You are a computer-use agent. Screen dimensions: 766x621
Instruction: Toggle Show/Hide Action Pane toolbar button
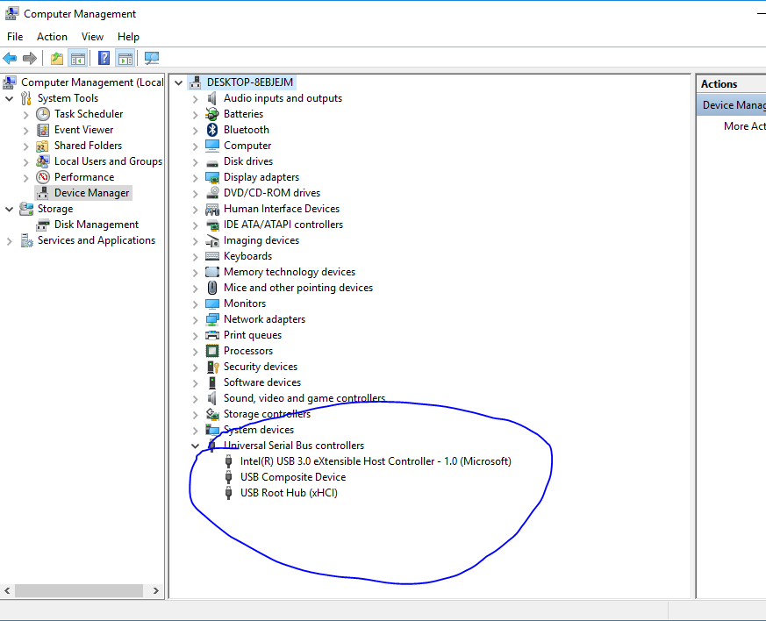(x=125, y=59)
